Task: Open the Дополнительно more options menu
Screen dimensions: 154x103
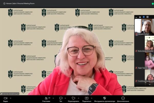Action: pos(123,98)
